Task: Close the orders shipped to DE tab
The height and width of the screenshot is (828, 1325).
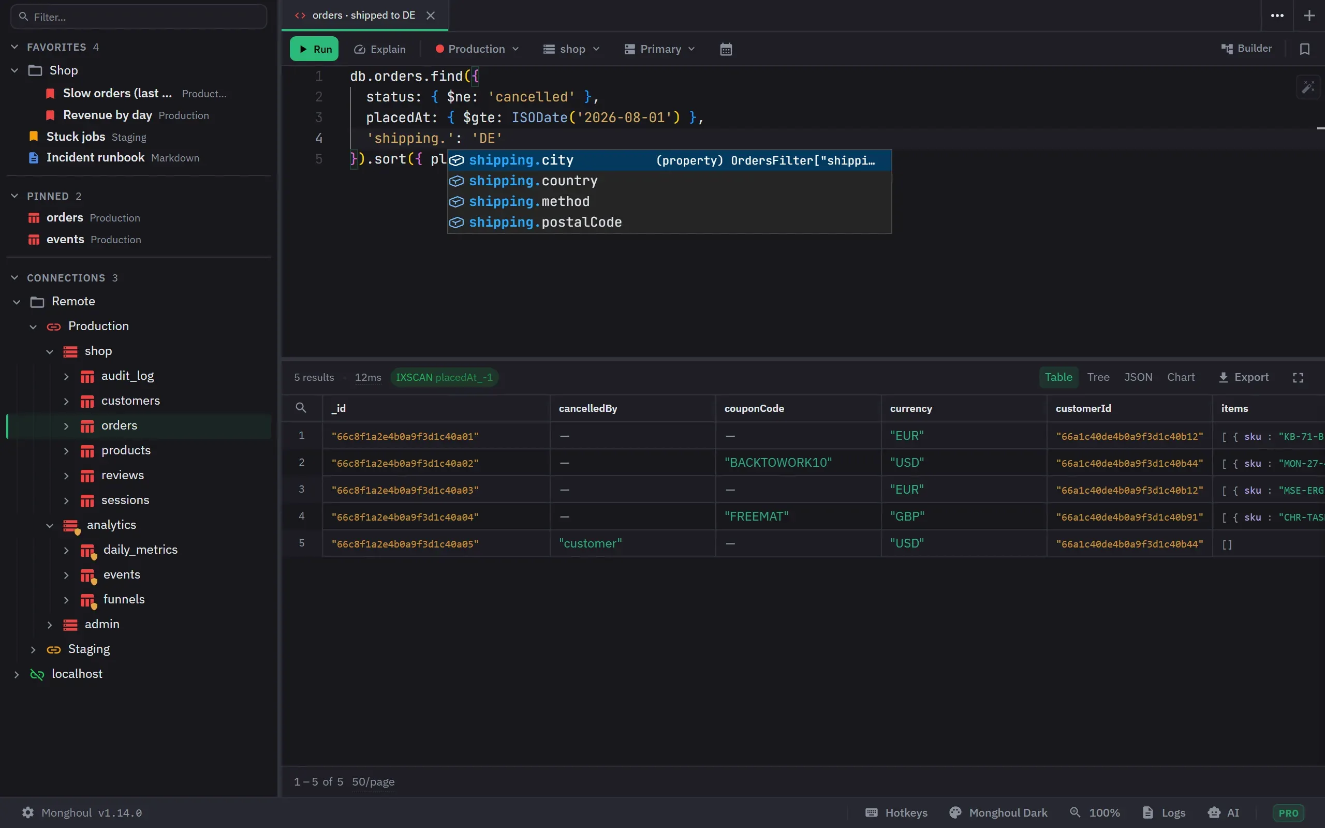Action: tap(431, 16)
